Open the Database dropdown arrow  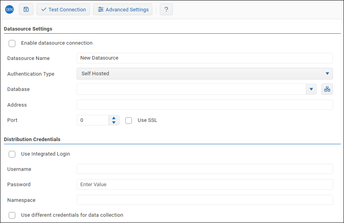311,89
